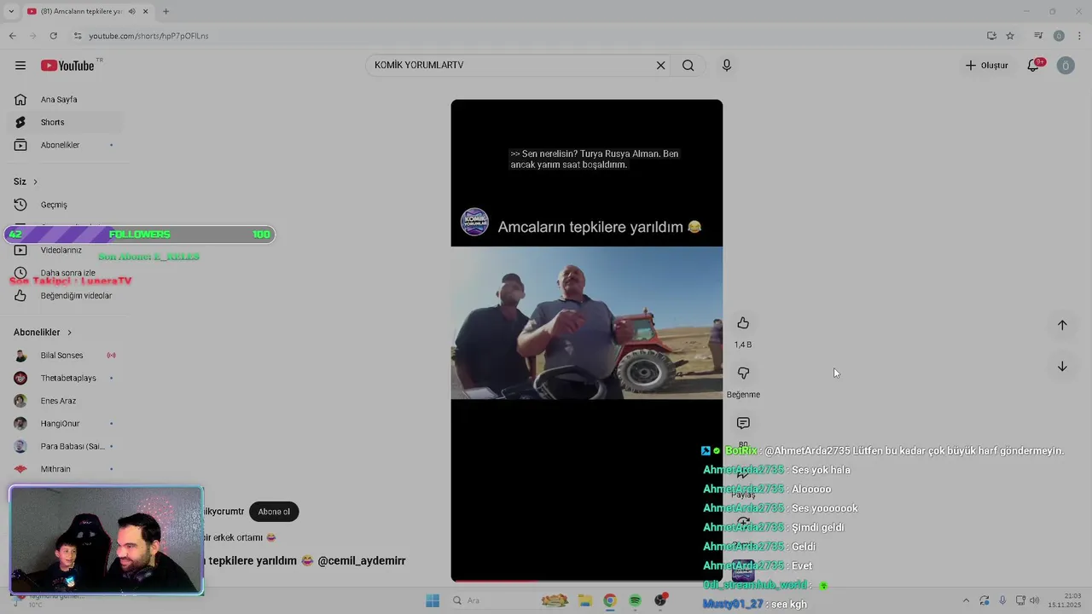Open Geçmiş history page
Screen dimensions: 1092x614
coord(65,205)
